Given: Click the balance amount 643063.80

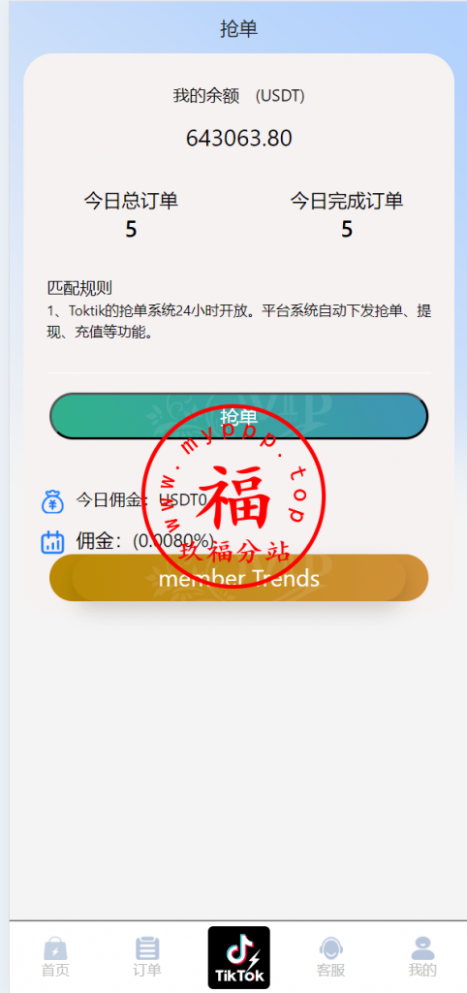Looking at the screenshot, I should point(239,138).
